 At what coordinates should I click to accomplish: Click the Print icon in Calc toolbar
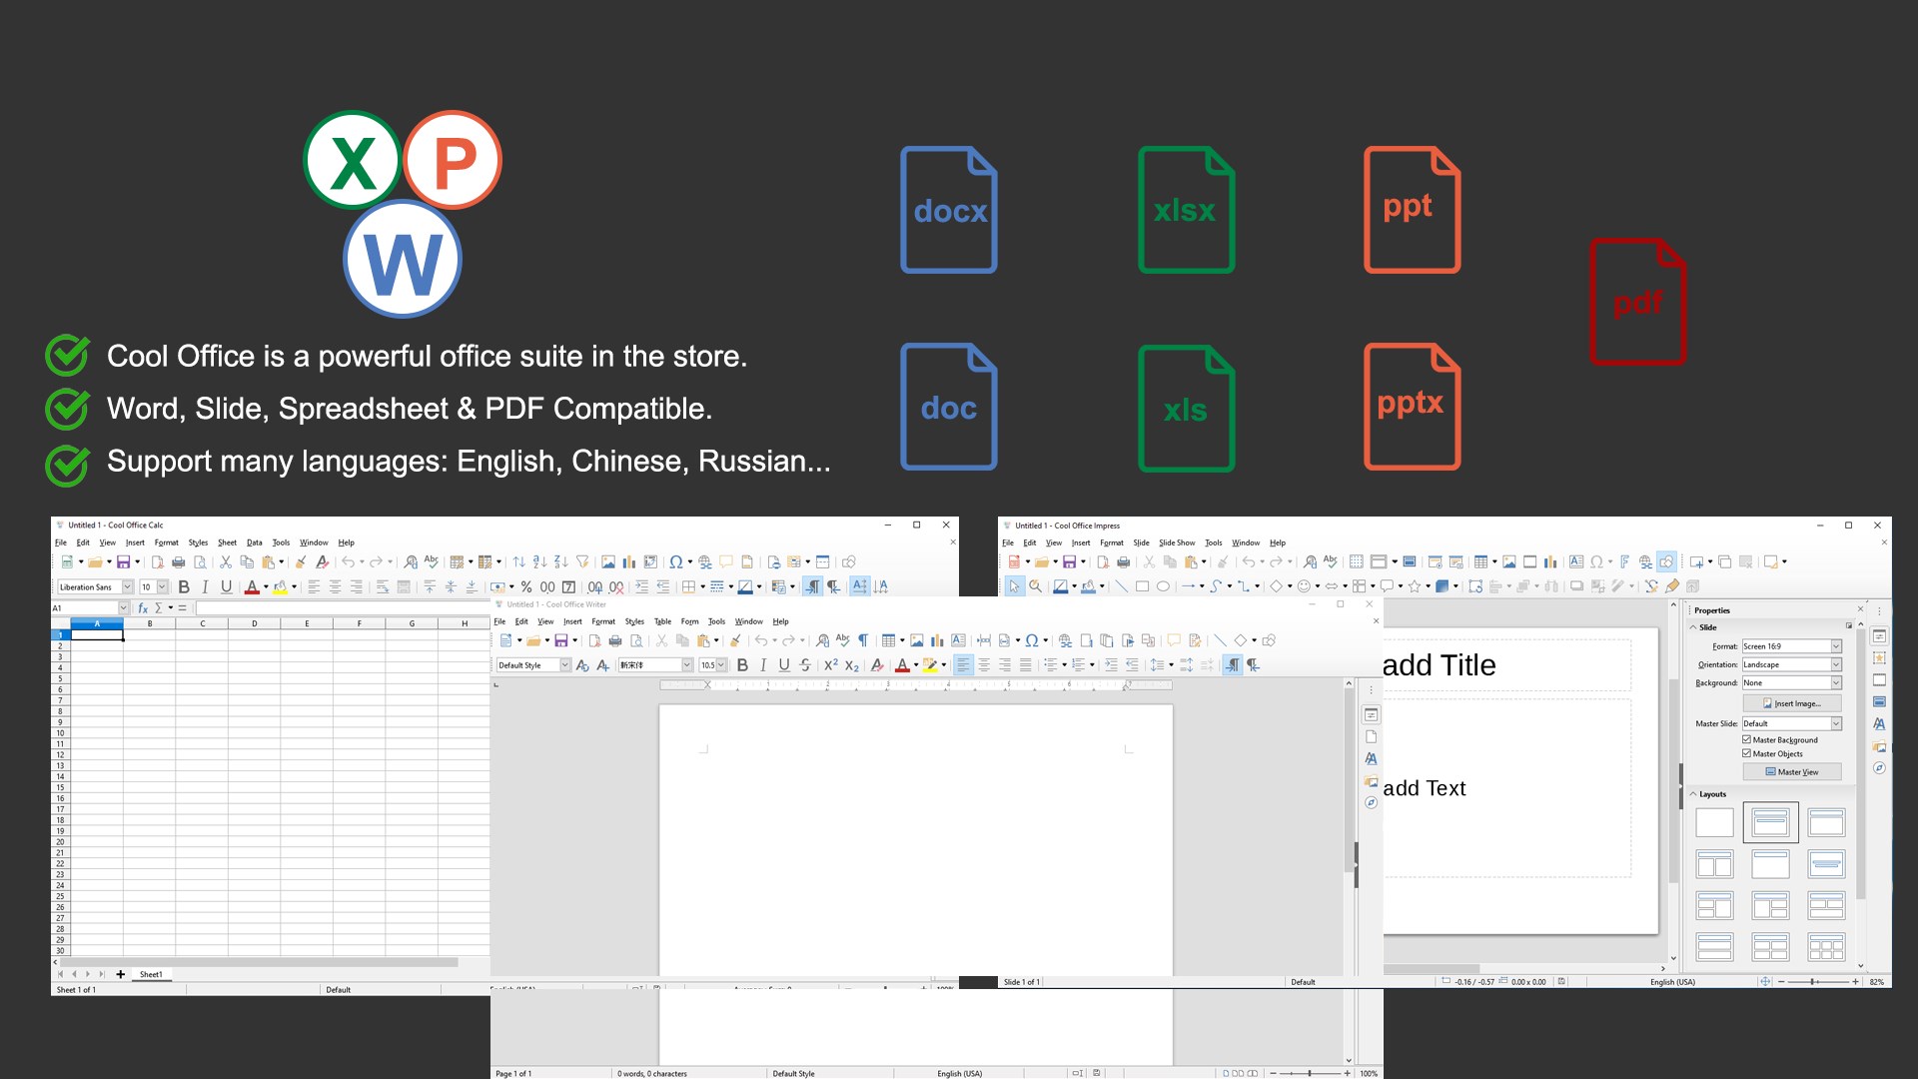[178, 562]
